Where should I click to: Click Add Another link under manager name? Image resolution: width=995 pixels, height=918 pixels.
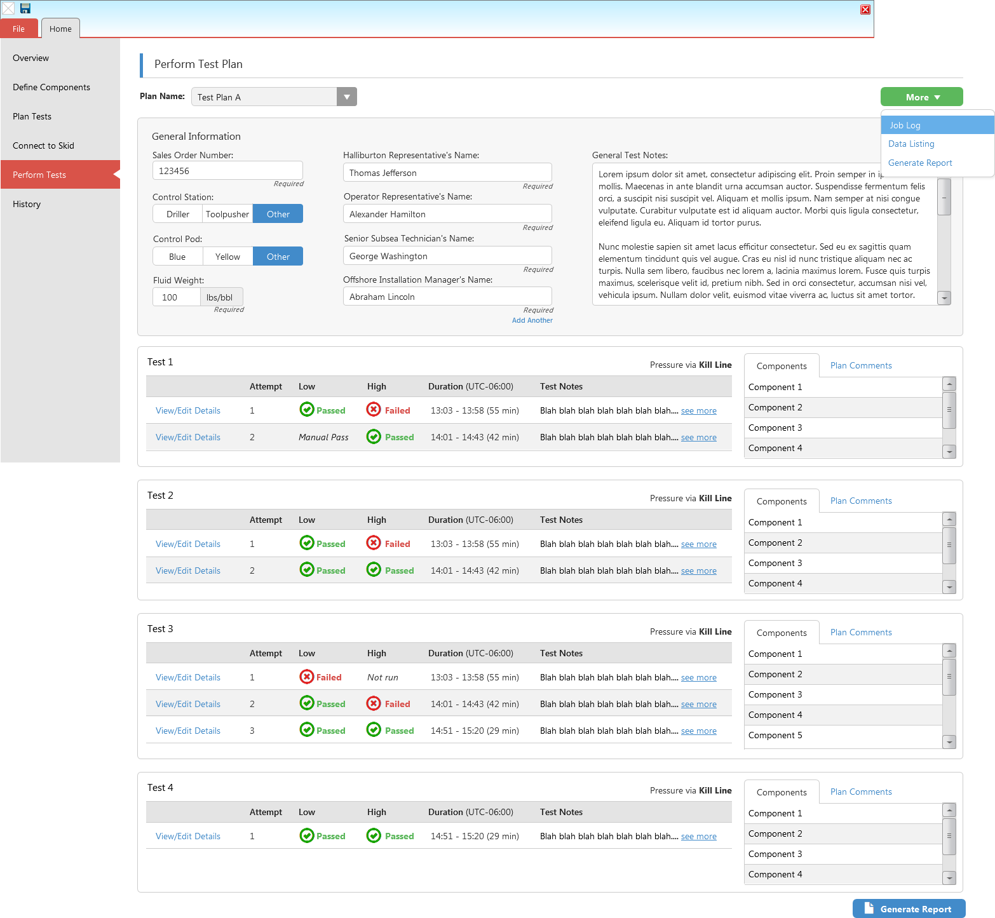point(532,320)
